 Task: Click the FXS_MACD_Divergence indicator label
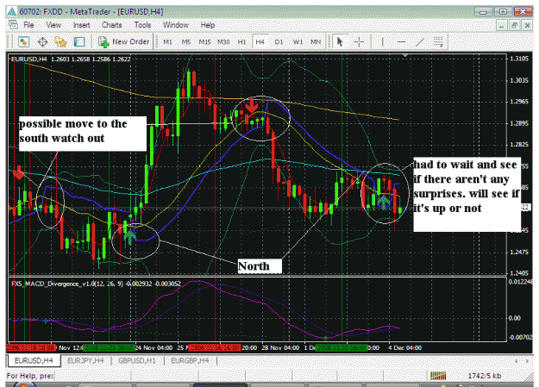coord(96,284)
